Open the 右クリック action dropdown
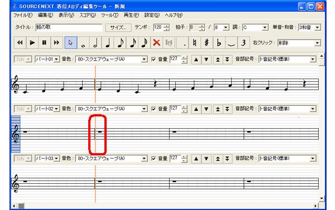This screenshot has height=210, width=335. [x=318, y=43]
